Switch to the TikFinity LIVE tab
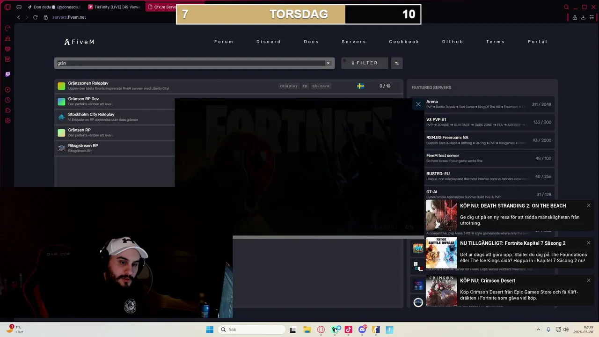The height and width of the screenshot is (337, 599). tap(115, 7)
